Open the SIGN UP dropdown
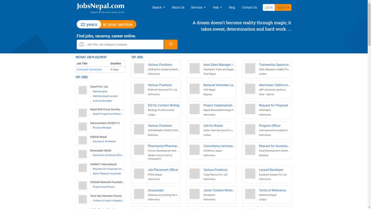371x209 pixels. 283,8
